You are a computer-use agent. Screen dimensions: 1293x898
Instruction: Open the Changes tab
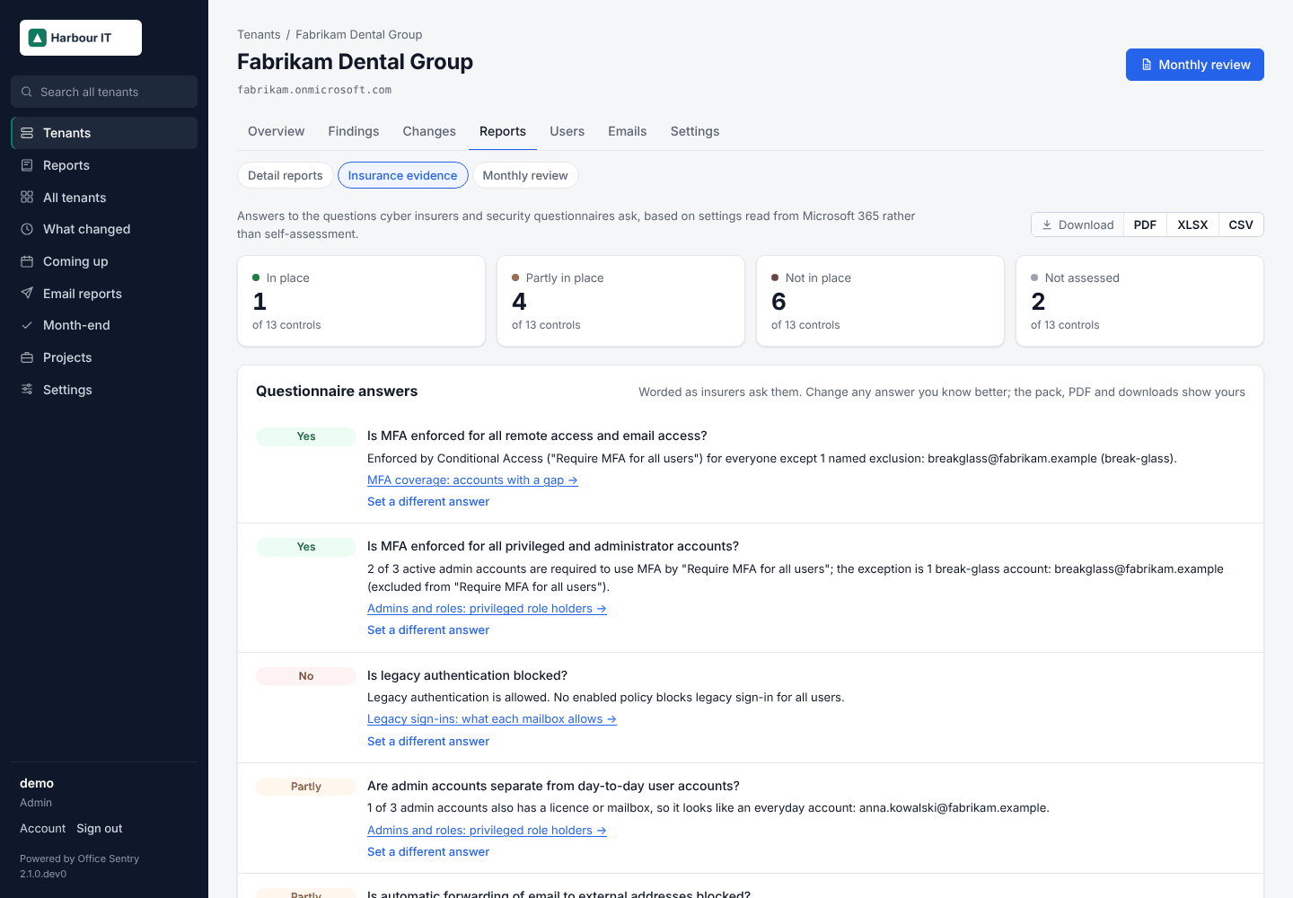(429, 131)
